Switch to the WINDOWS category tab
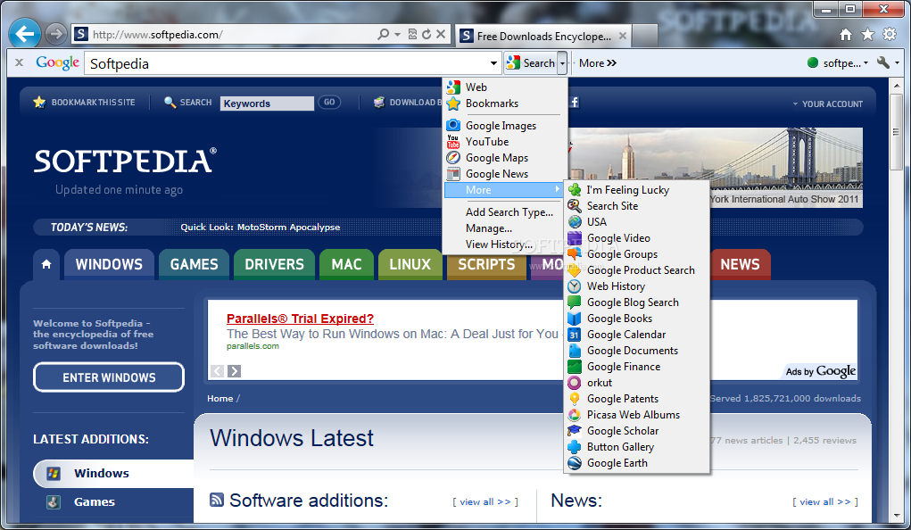The height and width of the screenshot is (530, 911). click(109, 264)
